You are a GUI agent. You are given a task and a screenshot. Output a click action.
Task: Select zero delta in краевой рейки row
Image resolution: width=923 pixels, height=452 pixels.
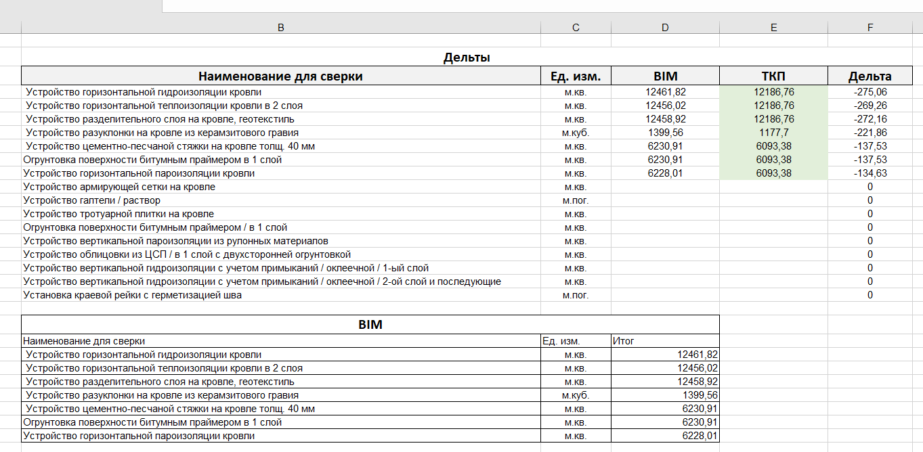point(870,295)
